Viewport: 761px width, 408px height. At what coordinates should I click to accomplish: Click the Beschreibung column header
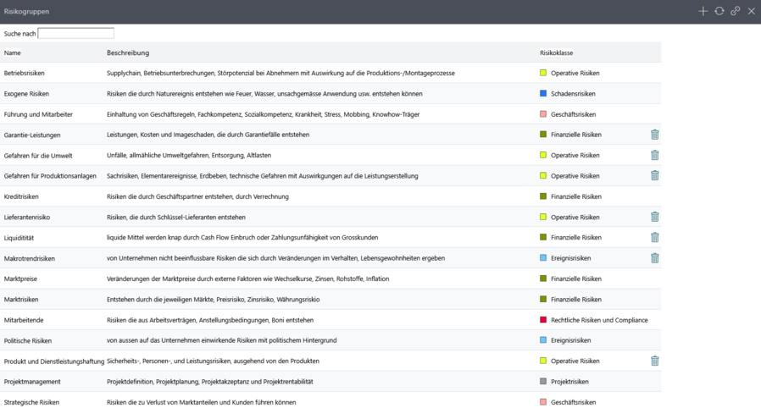[128, 53]
